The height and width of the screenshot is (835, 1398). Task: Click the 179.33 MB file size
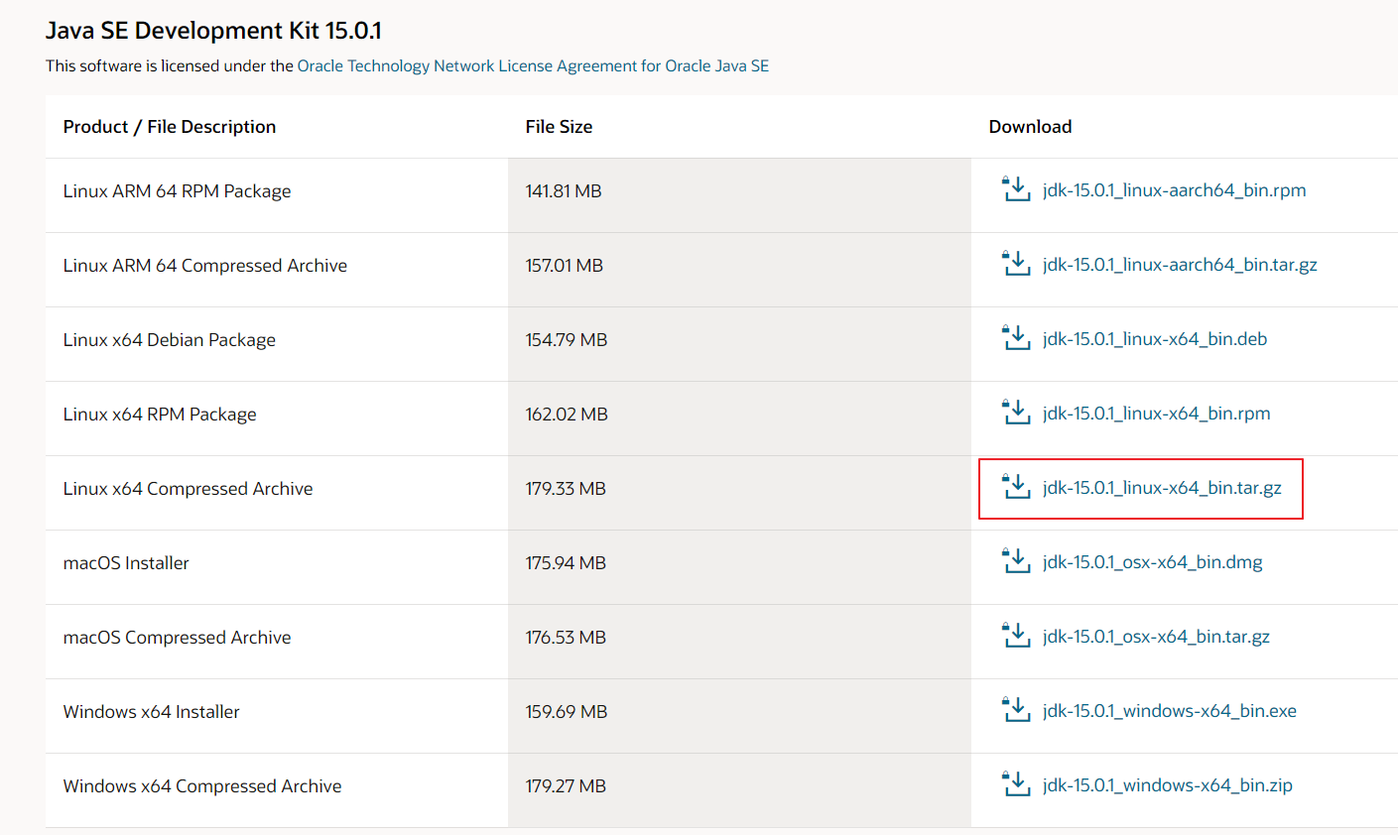pyautogui.click(x=566, y=489)
